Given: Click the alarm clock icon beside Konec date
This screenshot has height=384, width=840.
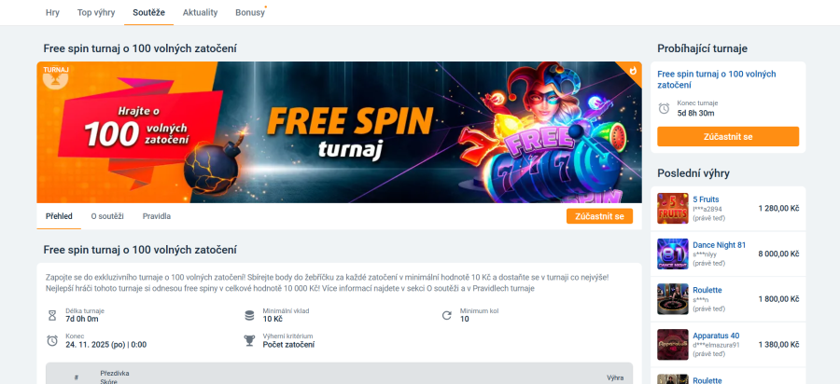Looking at the screenshot, I should (52, 341).
